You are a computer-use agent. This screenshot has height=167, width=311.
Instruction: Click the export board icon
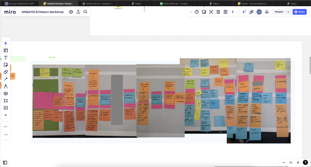[x=78, y=12]
